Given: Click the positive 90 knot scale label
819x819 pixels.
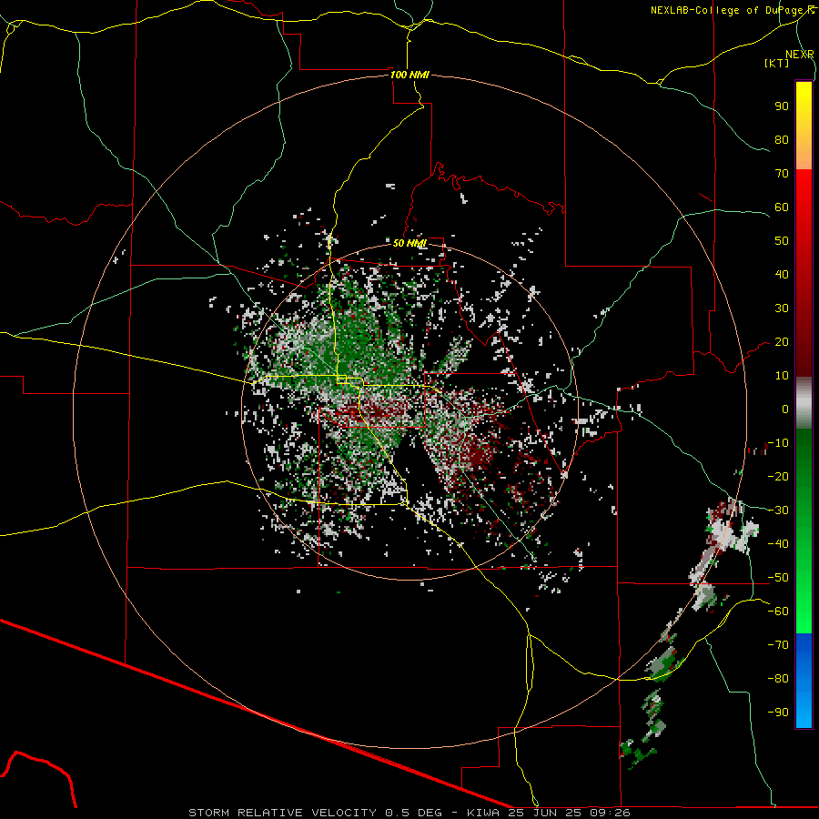Looking at the screenshot, I should [x=782, y=106].
